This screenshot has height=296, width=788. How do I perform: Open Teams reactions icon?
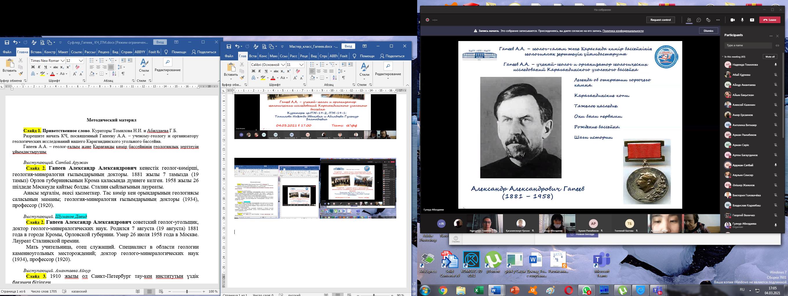708,20
